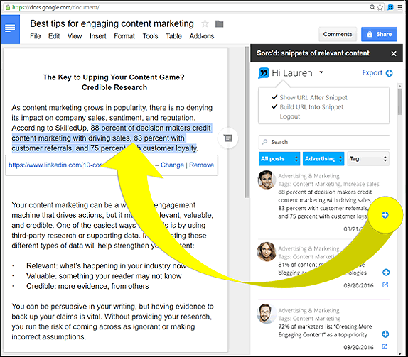Image resolution: width=408 pixels, height=357 pixels.
Task: Click the Change link option
Action: click(172, 165)
